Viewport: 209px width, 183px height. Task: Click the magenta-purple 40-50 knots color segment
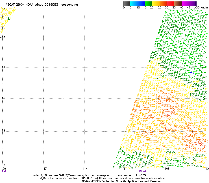pyautogui.click(x=189, y=3)
